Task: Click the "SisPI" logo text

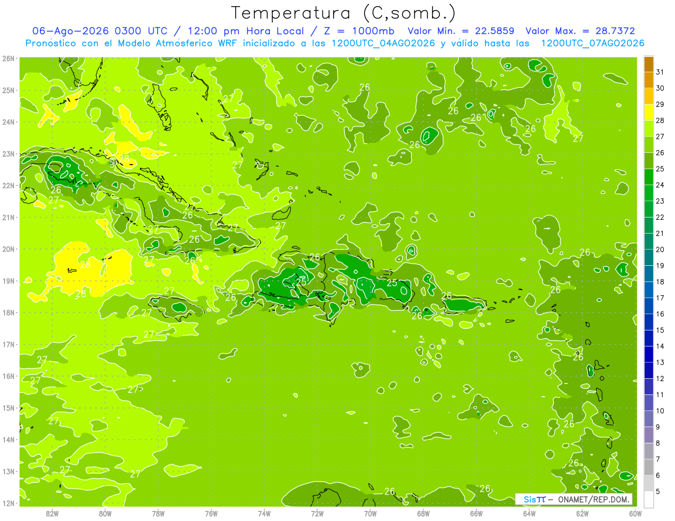Action: tap(534, 500)
